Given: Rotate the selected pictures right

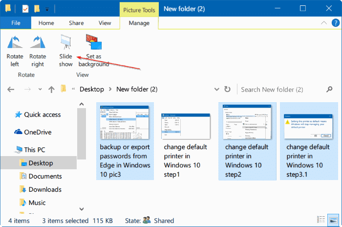Looking at the screenshot, I should pos(38,51).
